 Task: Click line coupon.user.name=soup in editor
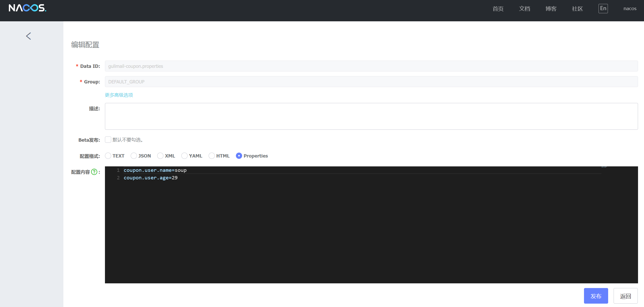[155, 170]
